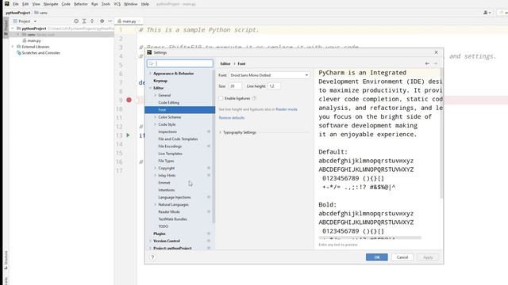508x285 pixels.
Task: Click the help question mark in Settings dialog
Action: pyautogui.click(x=152, y=257)
